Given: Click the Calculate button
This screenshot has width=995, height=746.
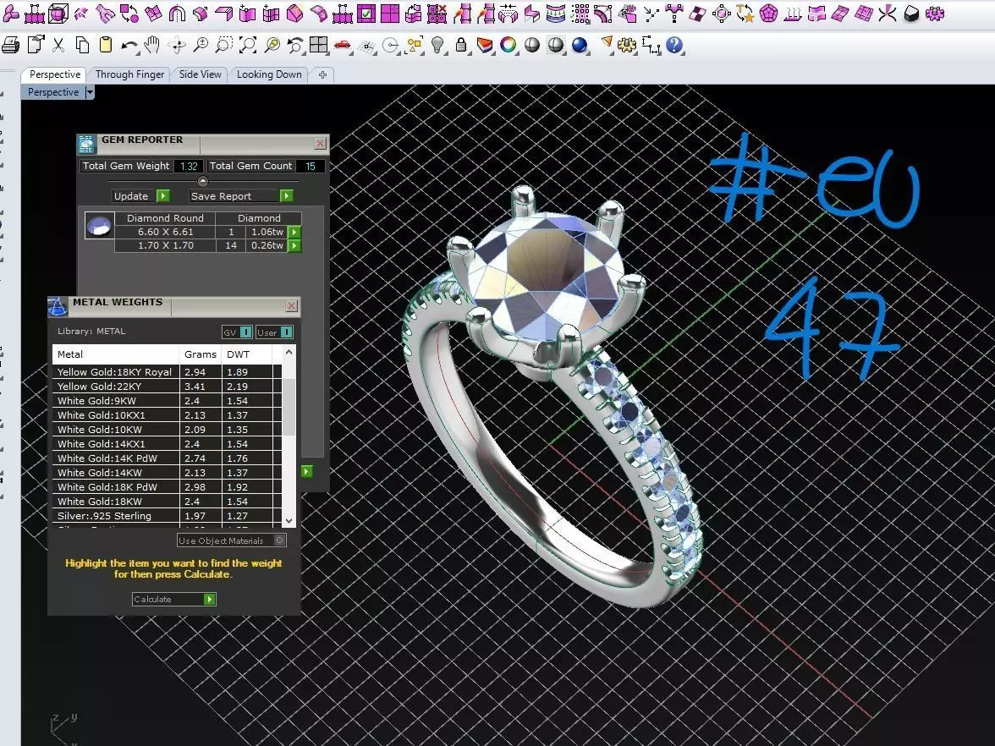Looking at the screenshot, I should pos(174,599).
